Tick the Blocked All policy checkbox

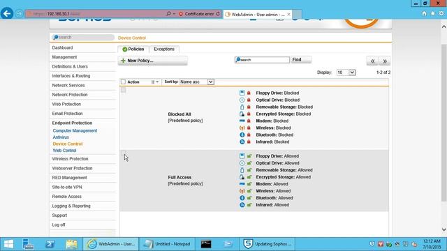123,90
